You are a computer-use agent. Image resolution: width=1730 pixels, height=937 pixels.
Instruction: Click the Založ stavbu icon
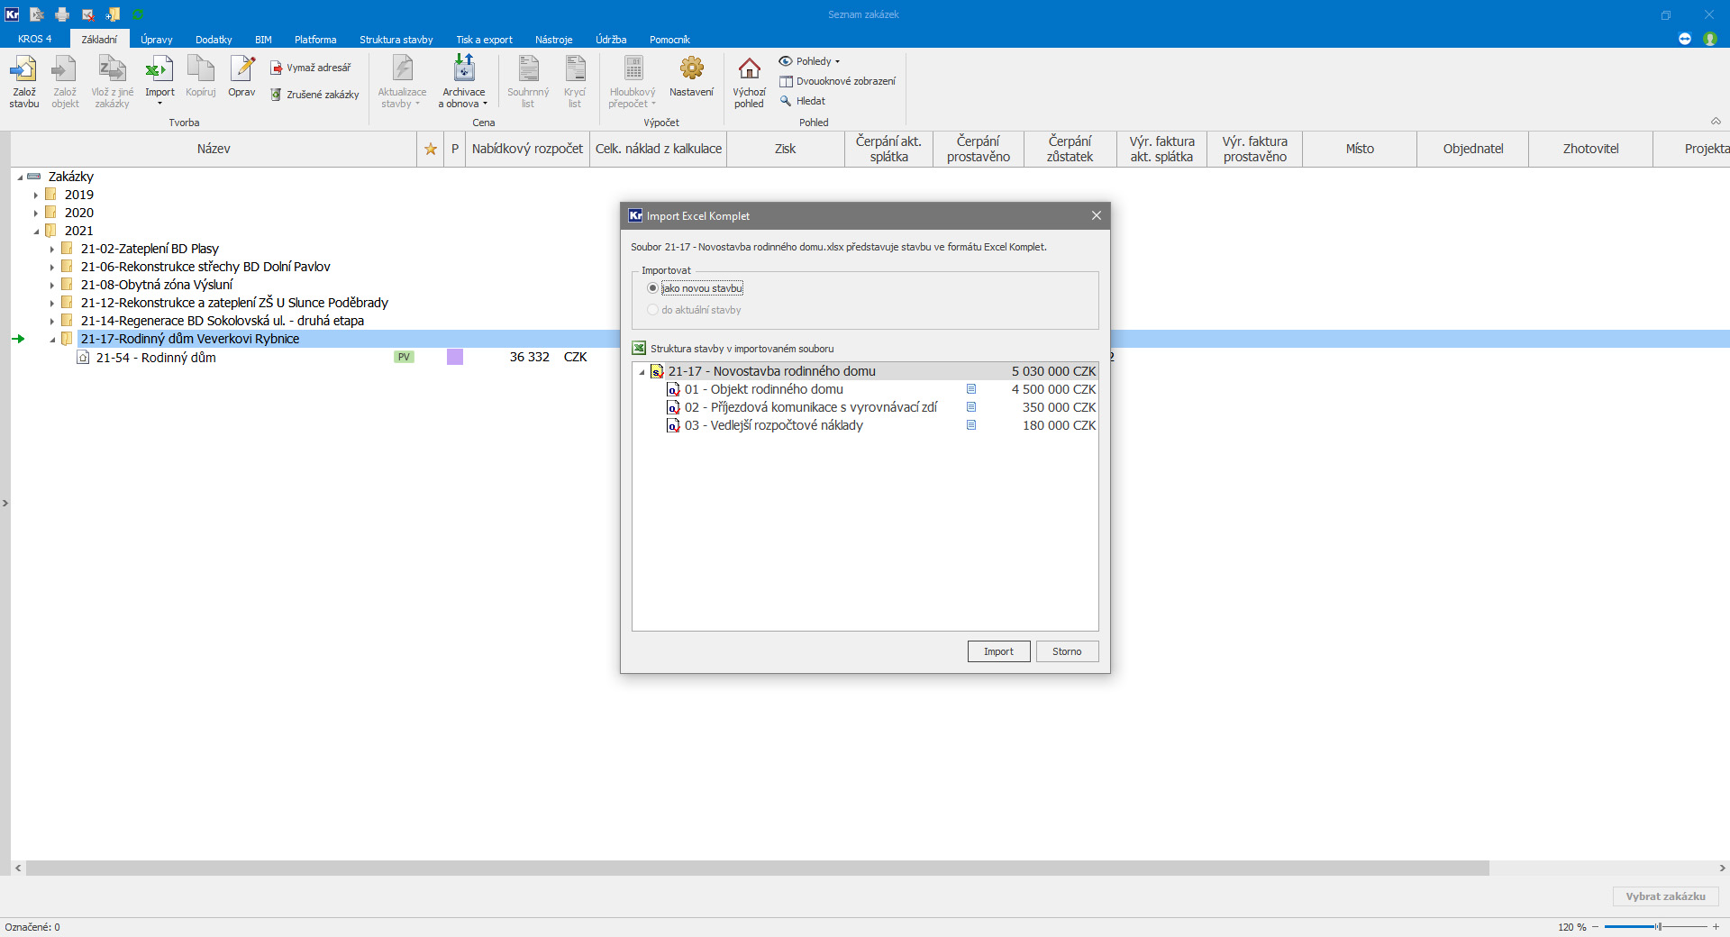[x=24, y=70]
